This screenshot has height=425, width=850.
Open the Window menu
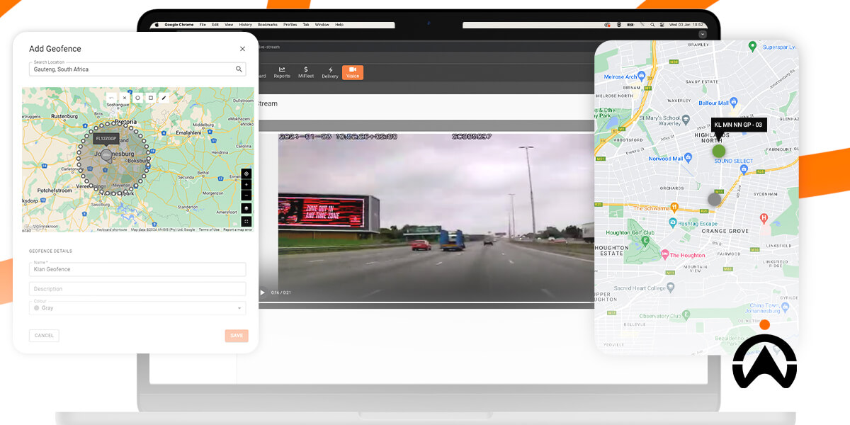point(322,25)
